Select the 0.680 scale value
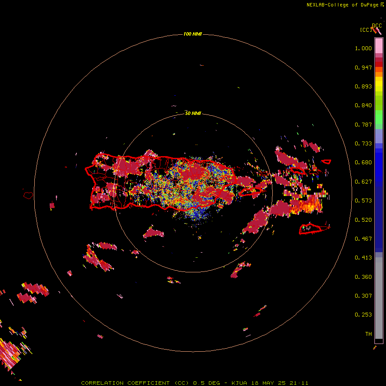 [x=363, y=163]
